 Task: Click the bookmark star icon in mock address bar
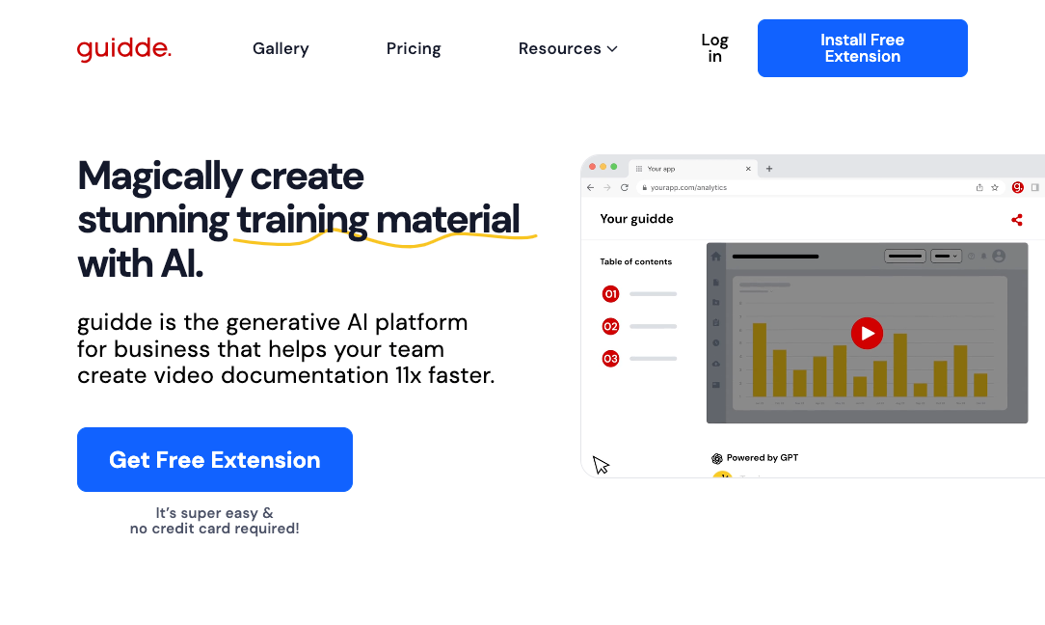(995, 187)
